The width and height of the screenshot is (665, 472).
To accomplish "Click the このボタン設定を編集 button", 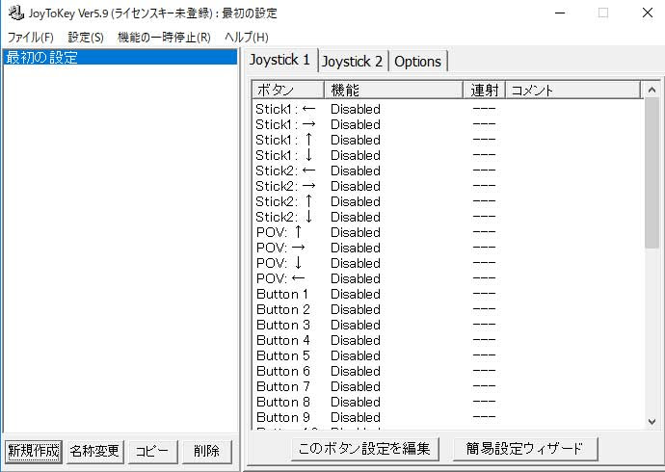I will (364, 449).
